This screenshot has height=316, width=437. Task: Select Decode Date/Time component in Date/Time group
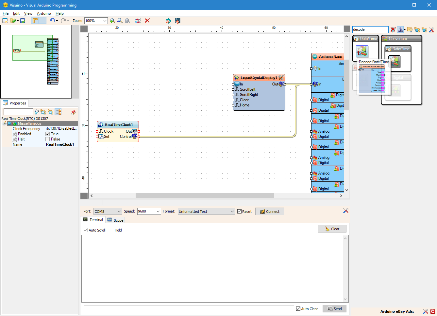pos(362,51)
